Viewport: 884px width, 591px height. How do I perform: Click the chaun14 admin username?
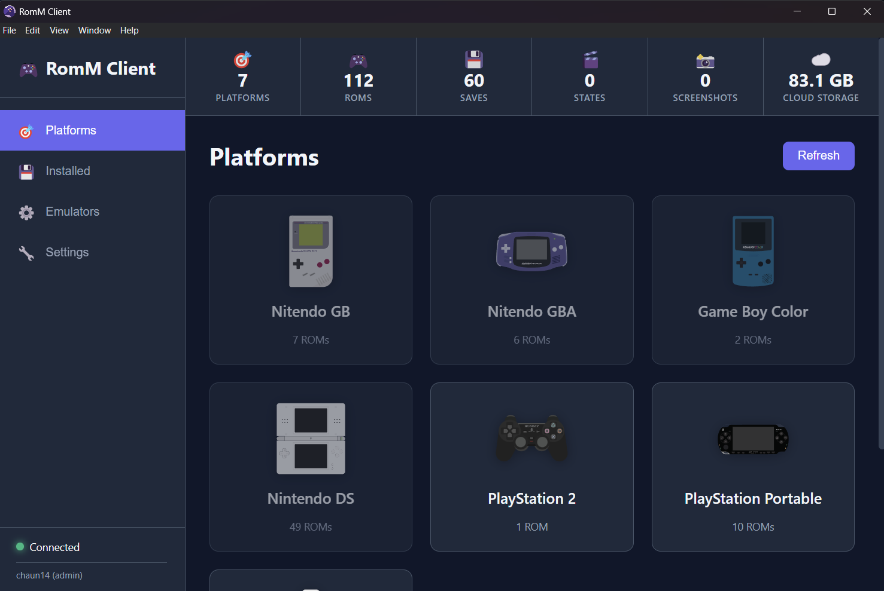(x=49, y=575)
